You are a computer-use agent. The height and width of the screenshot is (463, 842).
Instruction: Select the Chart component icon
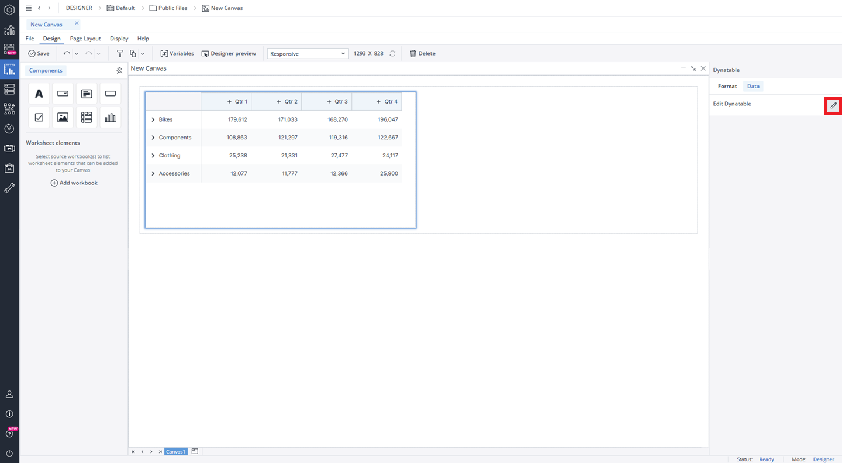click(110, 118)
